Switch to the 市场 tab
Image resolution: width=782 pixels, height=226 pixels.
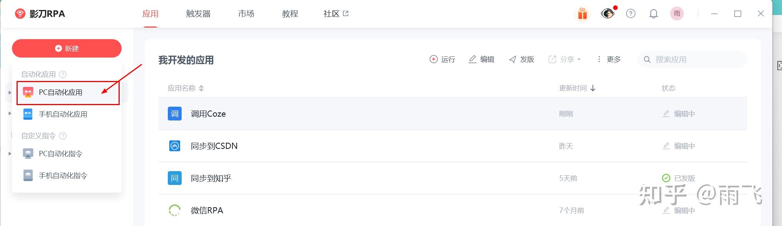point(246,14)
